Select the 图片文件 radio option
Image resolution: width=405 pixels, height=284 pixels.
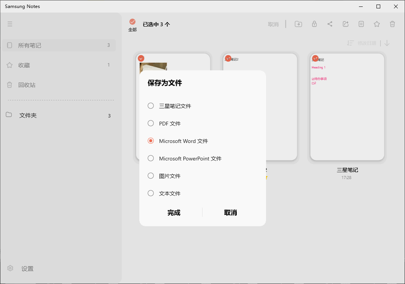[x=151, y=176]
